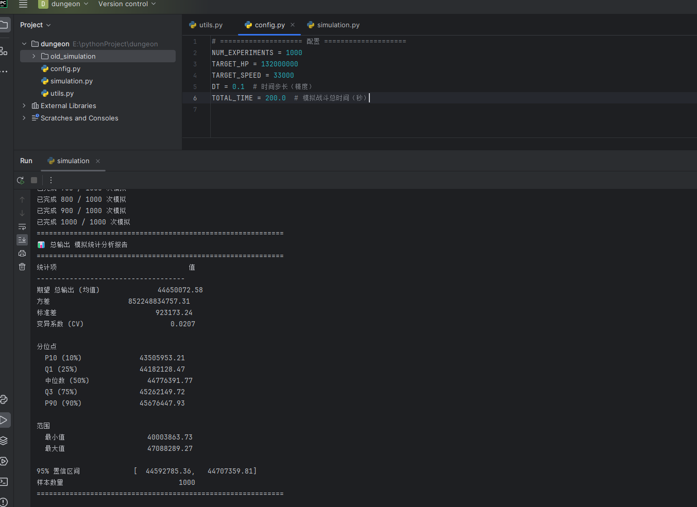Stop the running simulation process
The image size is (697, 507).
[x=34, y=180]
